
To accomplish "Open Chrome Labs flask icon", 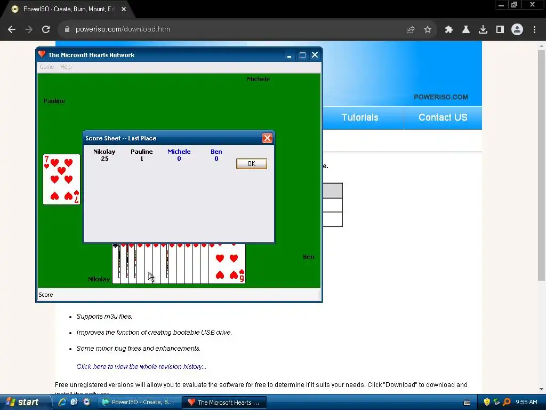I will (x=466, y=30).
